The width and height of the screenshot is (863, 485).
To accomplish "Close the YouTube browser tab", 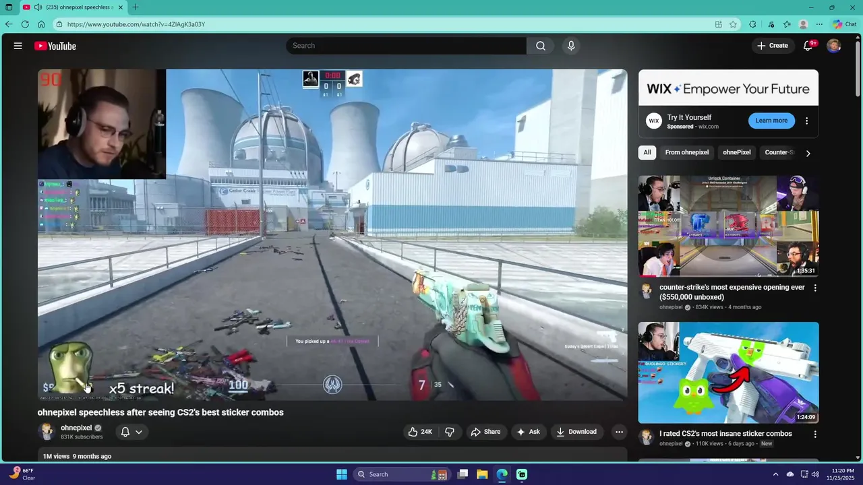I will click(120, 7).
